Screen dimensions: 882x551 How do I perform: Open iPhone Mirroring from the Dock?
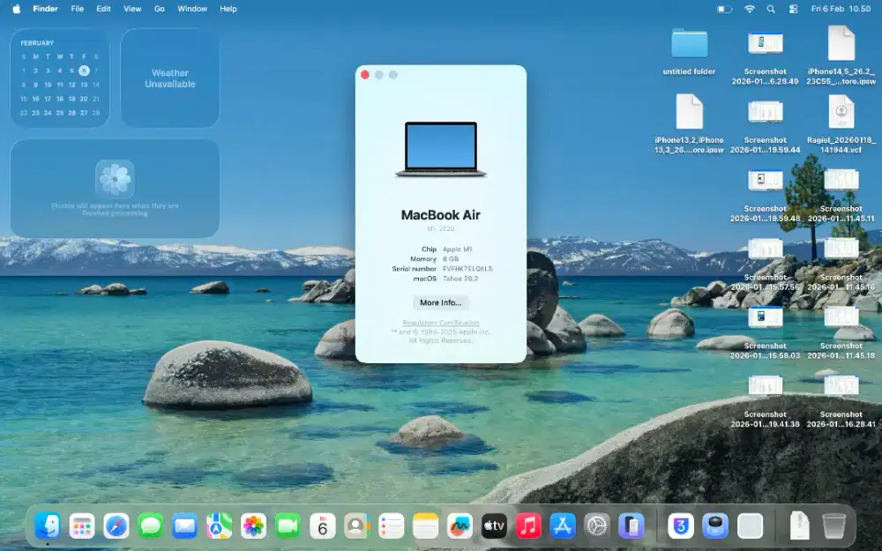[x=630, y=526]
